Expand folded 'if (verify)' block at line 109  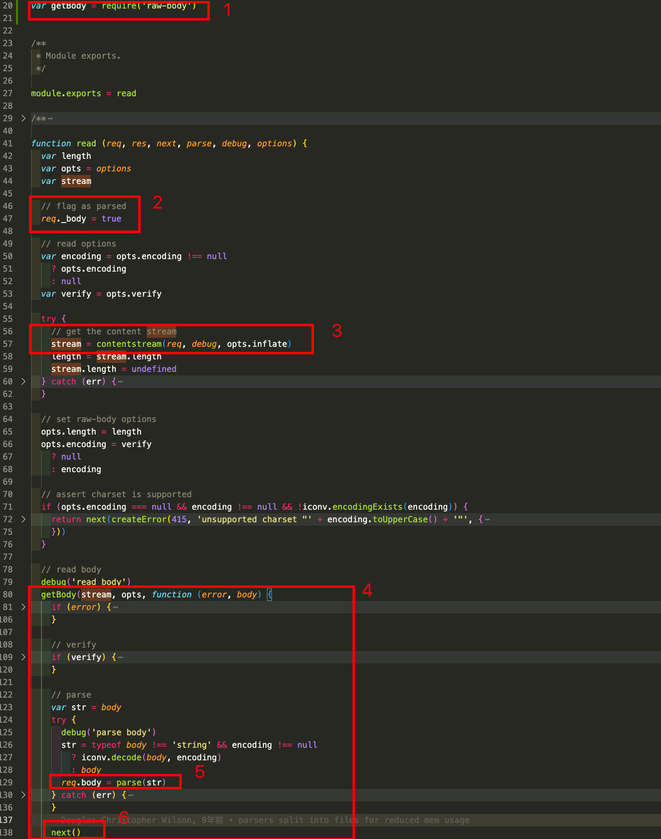point(24,657)
